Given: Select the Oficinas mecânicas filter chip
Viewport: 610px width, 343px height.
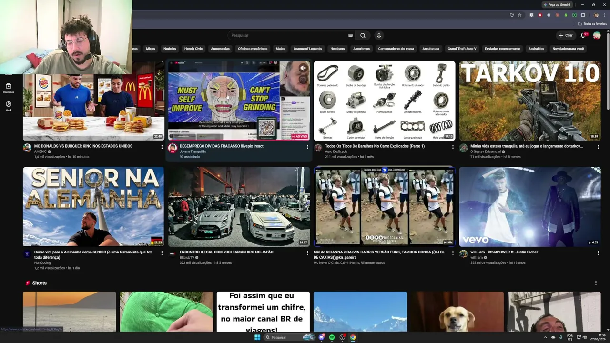Looking at the screenshot, I should coord(253,49).
